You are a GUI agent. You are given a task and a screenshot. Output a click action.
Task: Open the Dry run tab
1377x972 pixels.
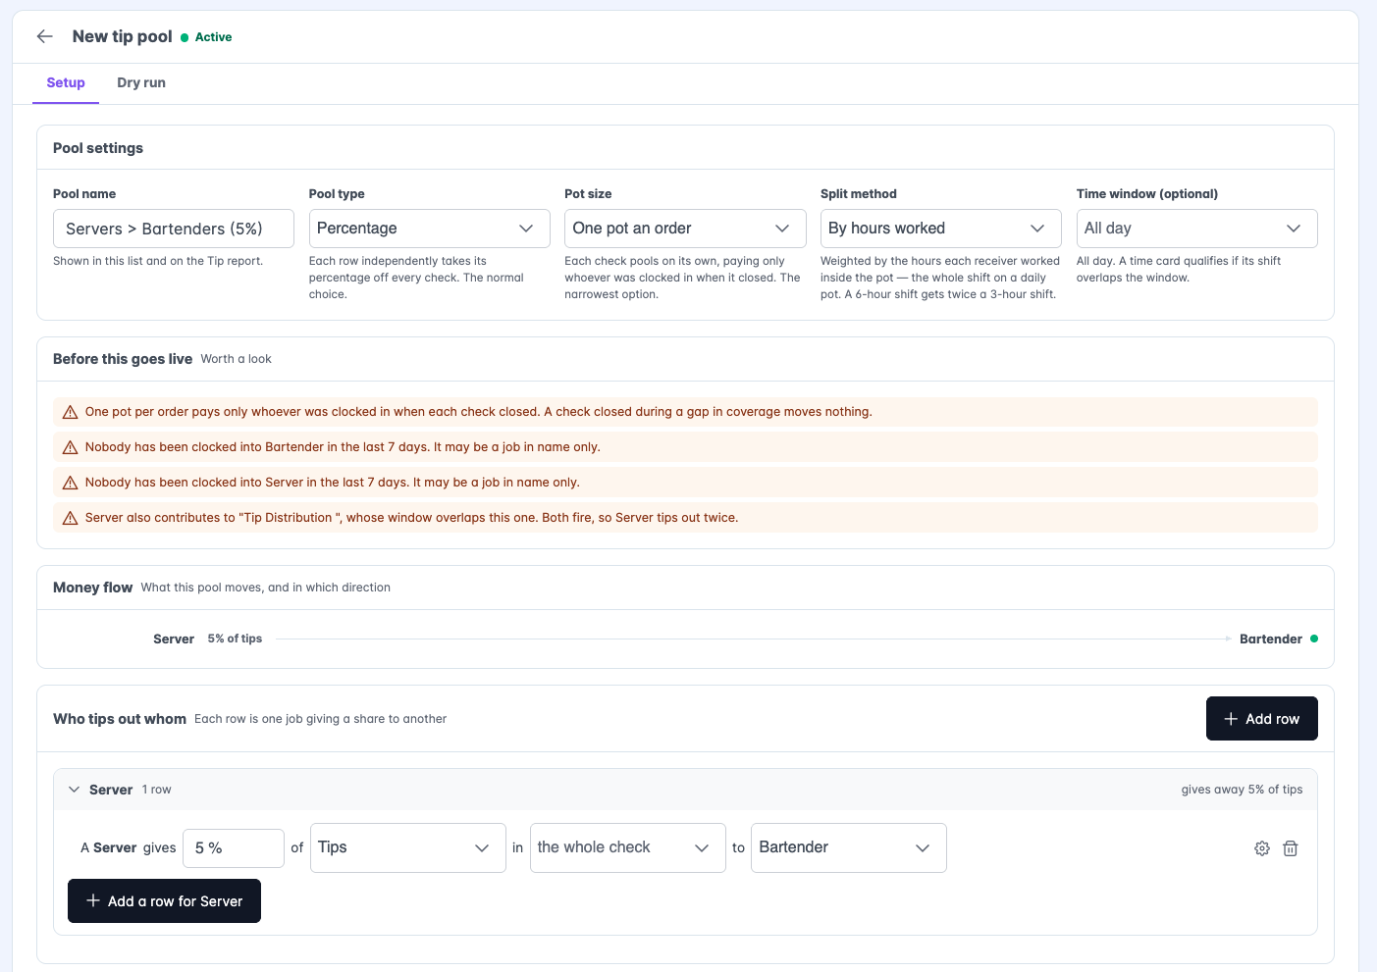[x=141, y=82]
